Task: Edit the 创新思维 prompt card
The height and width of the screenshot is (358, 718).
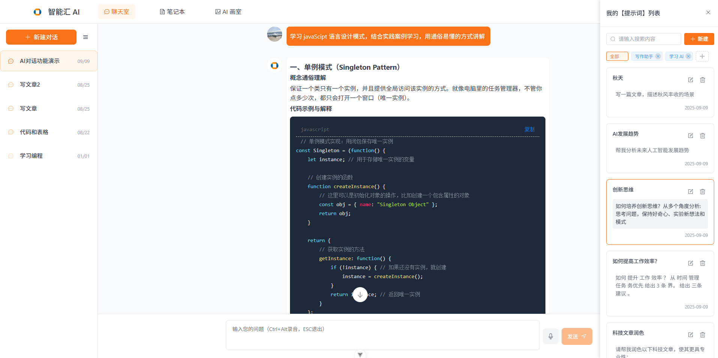Action: 691,192
